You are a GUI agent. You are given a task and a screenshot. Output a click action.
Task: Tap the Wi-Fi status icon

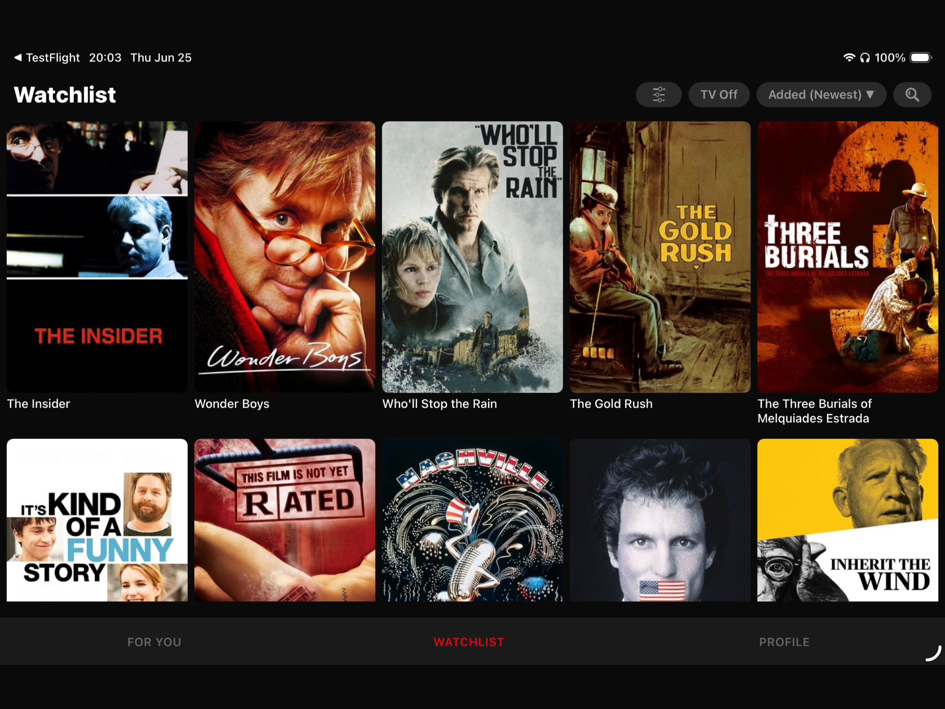coord(849,57)
